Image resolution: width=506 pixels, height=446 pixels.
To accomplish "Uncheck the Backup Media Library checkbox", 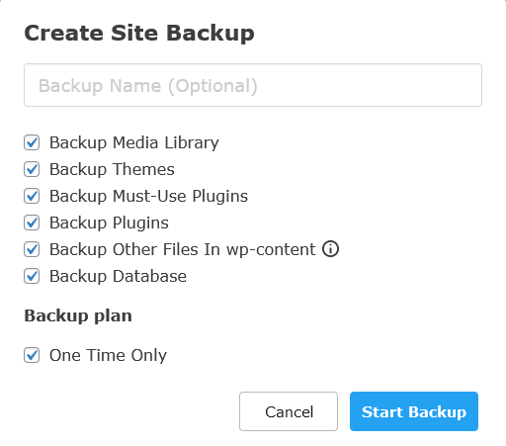I will 32,142.
